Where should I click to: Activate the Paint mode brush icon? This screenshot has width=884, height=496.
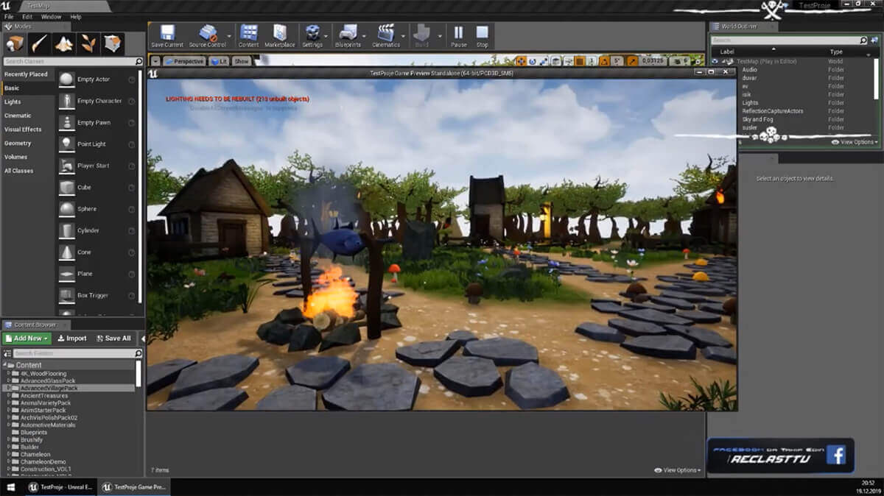tap(39, 43)
